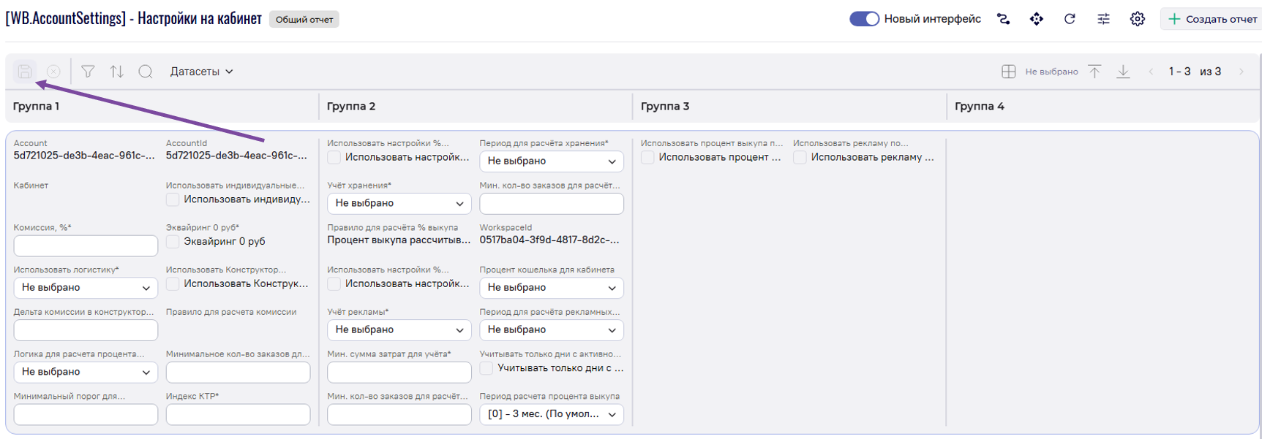This screenshot has height=439, width=1262.
Task: Enable Использовать процент выкупа checkbox
Action: click(x=648, y=158)
